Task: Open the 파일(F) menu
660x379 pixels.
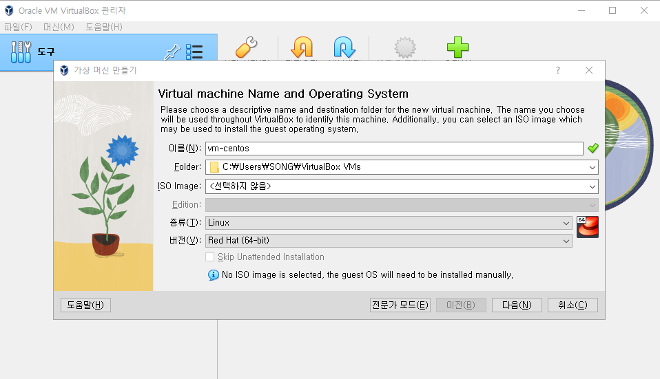Action: click(18, 27)
